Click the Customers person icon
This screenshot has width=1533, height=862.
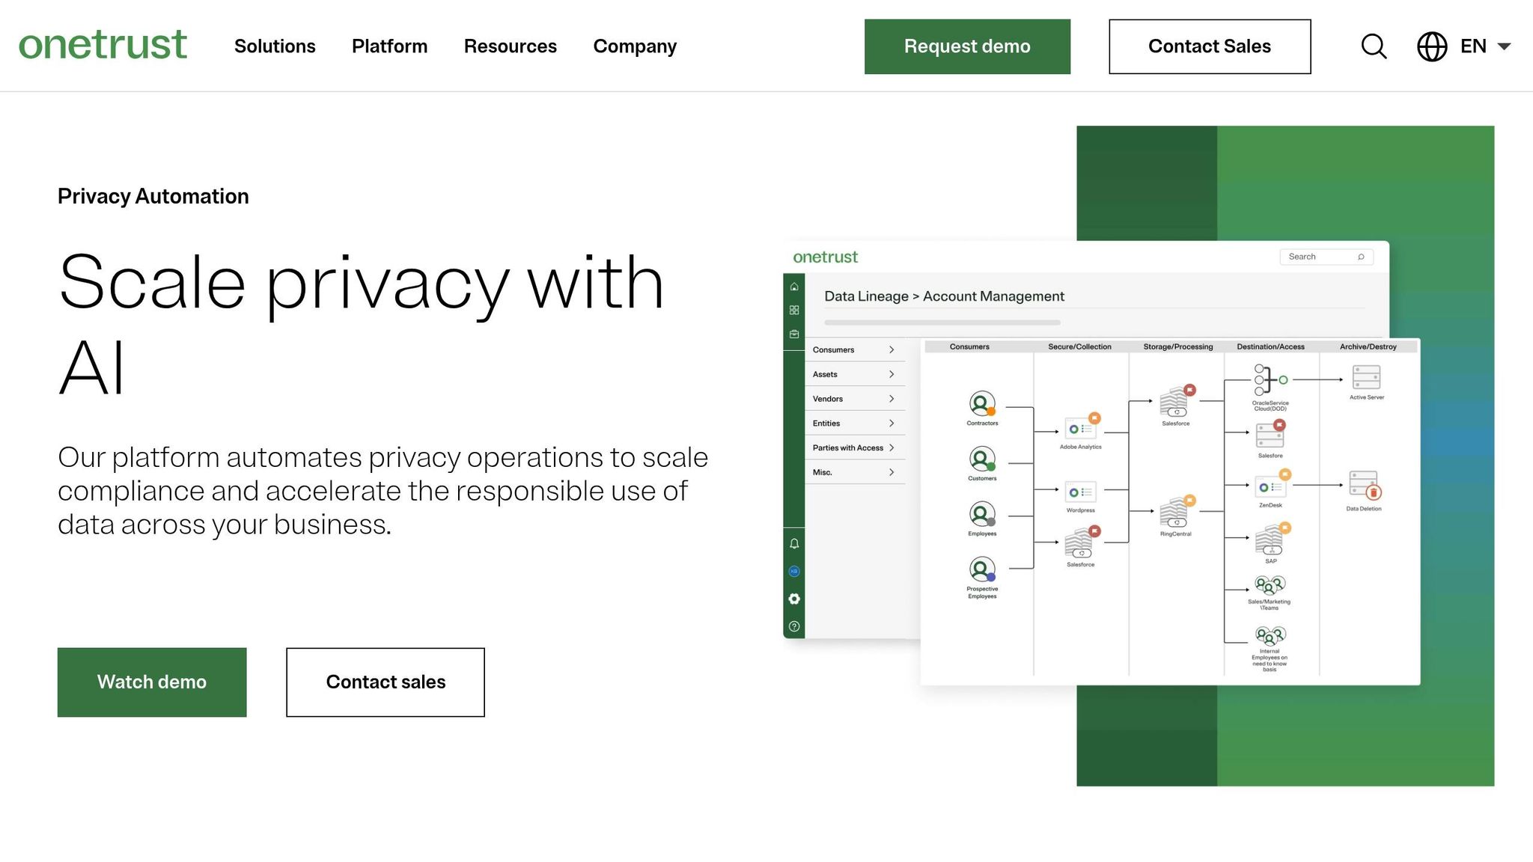982,459
